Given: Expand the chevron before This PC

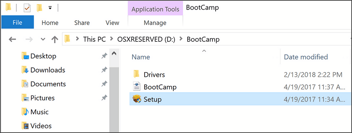Looking at the screenshot, I should coord(77,39).
